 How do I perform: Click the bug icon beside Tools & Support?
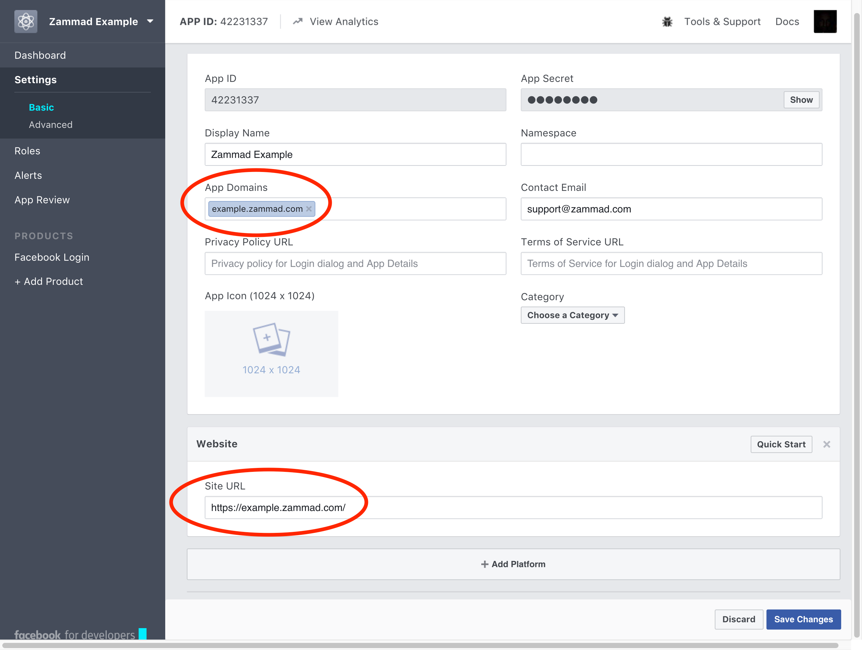coord(667,22)
